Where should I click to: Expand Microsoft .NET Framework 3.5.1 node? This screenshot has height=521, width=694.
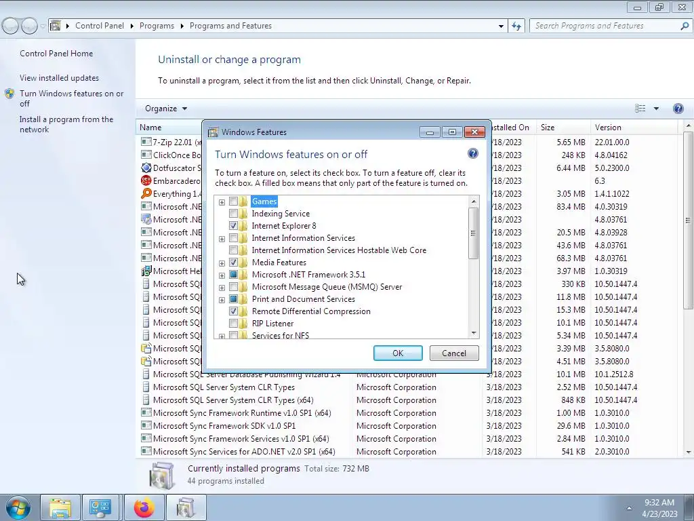tap(222, 275)
